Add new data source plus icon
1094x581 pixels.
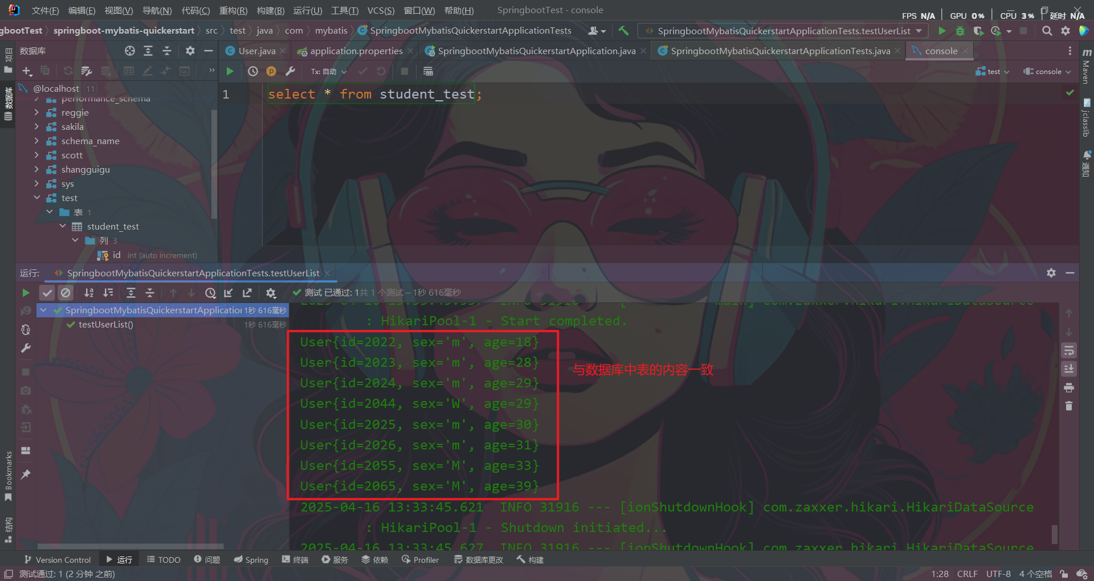pyautogui.click(x=27, y=71)
